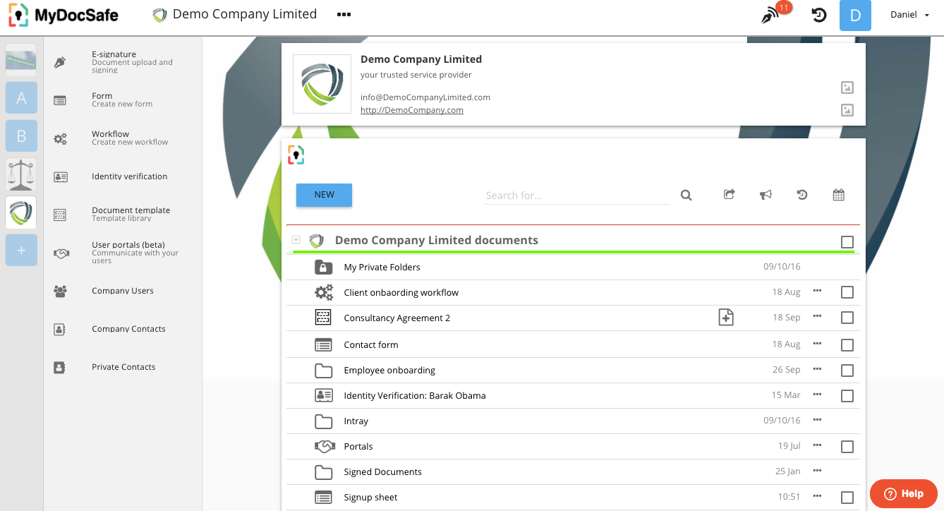Screen dimensions: 944x511
Task: Visit the http://DemoCompany.com link
Action: click(412, 110)
